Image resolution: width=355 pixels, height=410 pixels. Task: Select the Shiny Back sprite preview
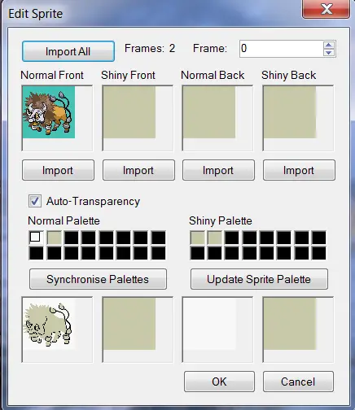pyautogui.click(x=298, y=118)
